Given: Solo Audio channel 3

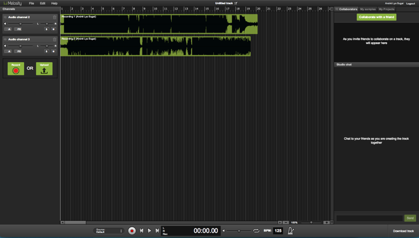Looking at the screenshot, I should 46,51.
